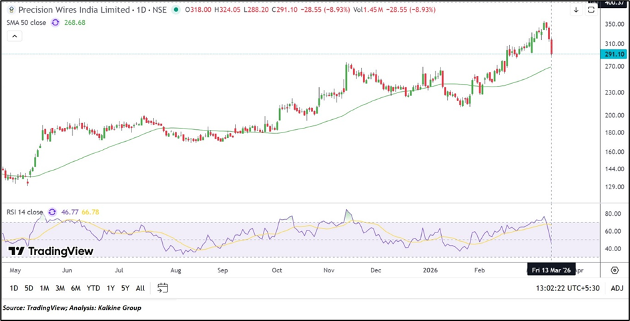The height and width of the screenshot is (321, 630).
Task: Click the down arrow icon at top right
Action: (576, 10)
